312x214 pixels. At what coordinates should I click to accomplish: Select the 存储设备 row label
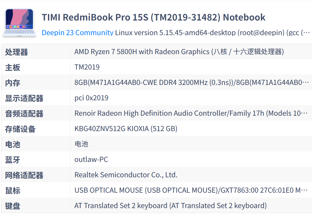coord(20,129)
